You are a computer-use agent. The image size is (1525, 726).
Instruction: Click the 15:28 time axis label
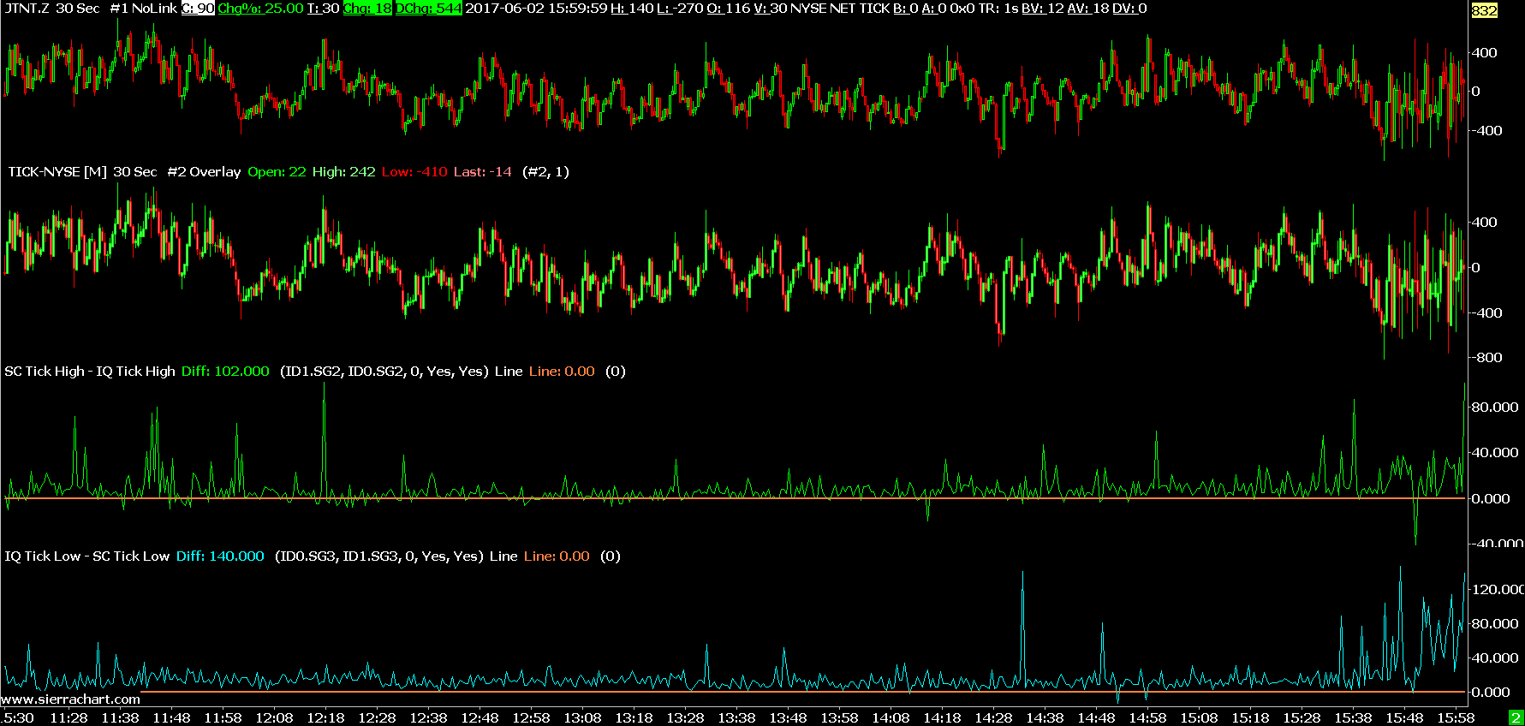pos(1302,718)
